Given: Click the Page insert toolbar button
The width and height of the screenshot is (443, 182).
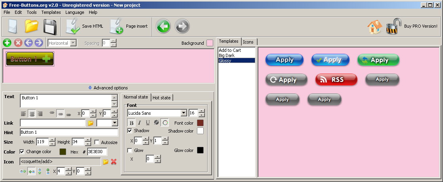Looking at the screenshot, I should coord(129,26).
